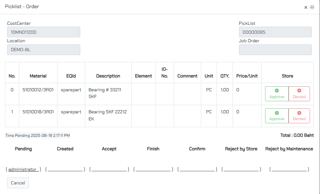320x194 pixels.
Task: Click the blank line under Reject by Store
Action: coord(241,169)
